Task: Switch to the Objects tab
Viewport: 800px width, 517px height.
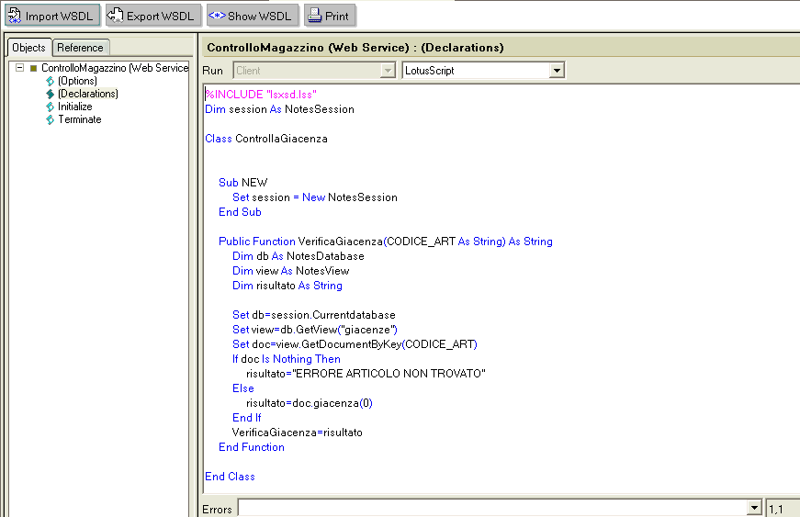Action: point(29,48)
